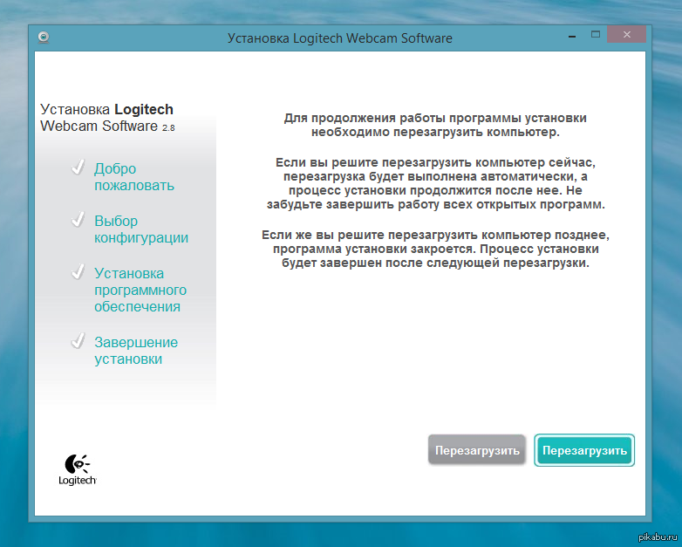The image size is (682, 547).
Task: Click the checkmark beside "Добро пожаловать"
Action: (78, 168)
